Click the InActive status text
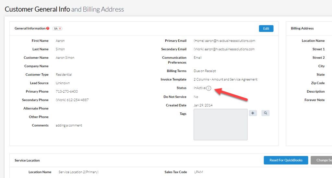The height and width of the screenshot is (178, 332). [x=199, y=88]
